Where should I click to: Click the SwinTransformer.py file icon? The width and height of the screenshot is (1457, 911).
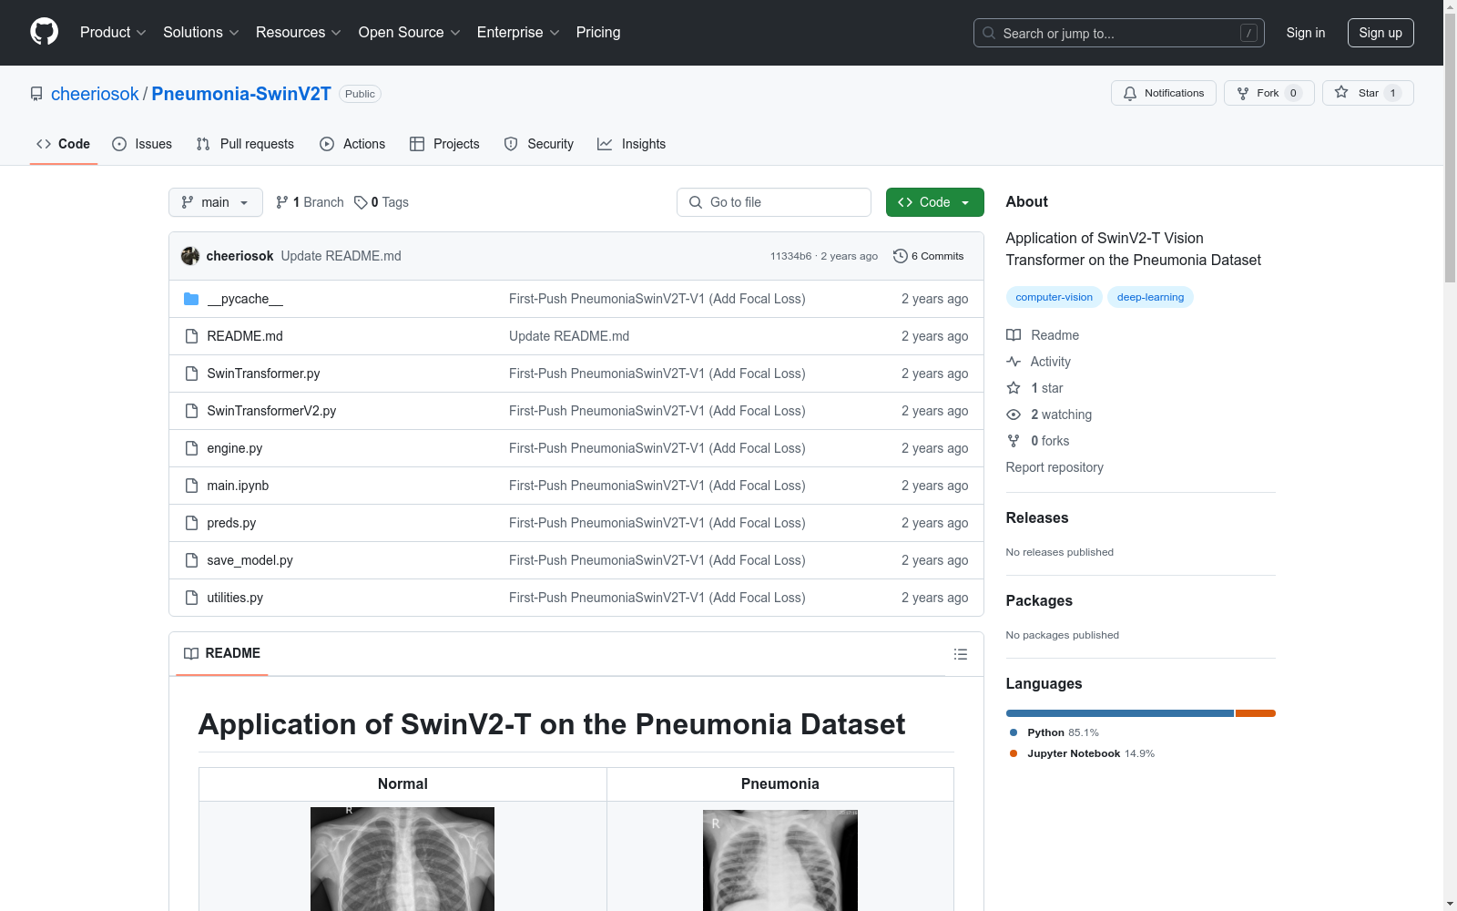pos(191,374)
